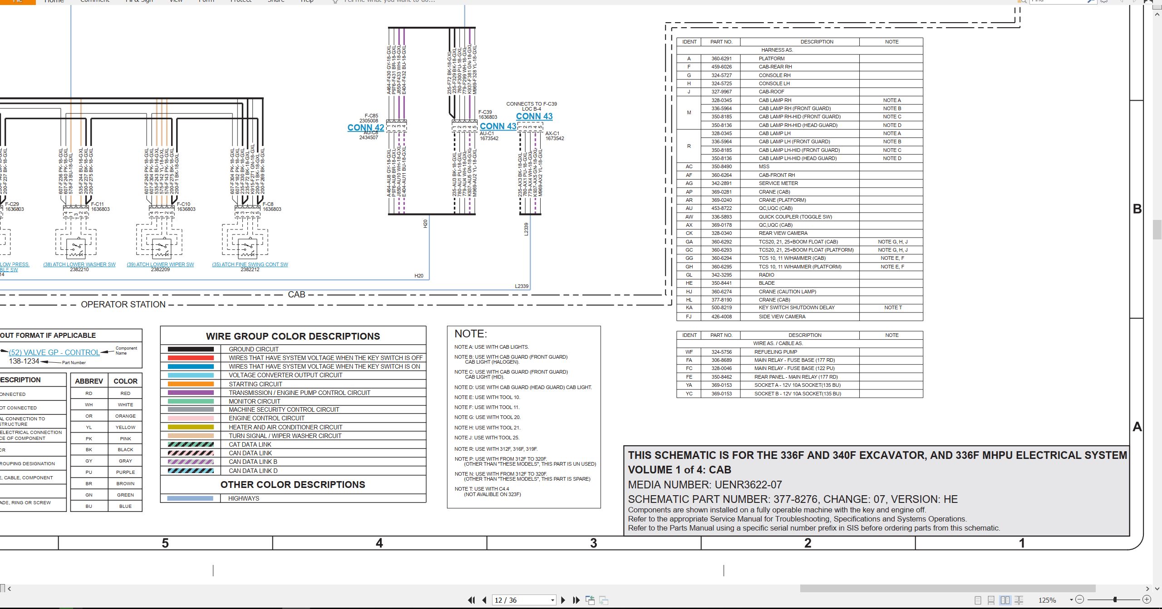Click VOLUME 1 of 4: CAB title
Viewport: 1162px width, 609px height.
[679, 470]
